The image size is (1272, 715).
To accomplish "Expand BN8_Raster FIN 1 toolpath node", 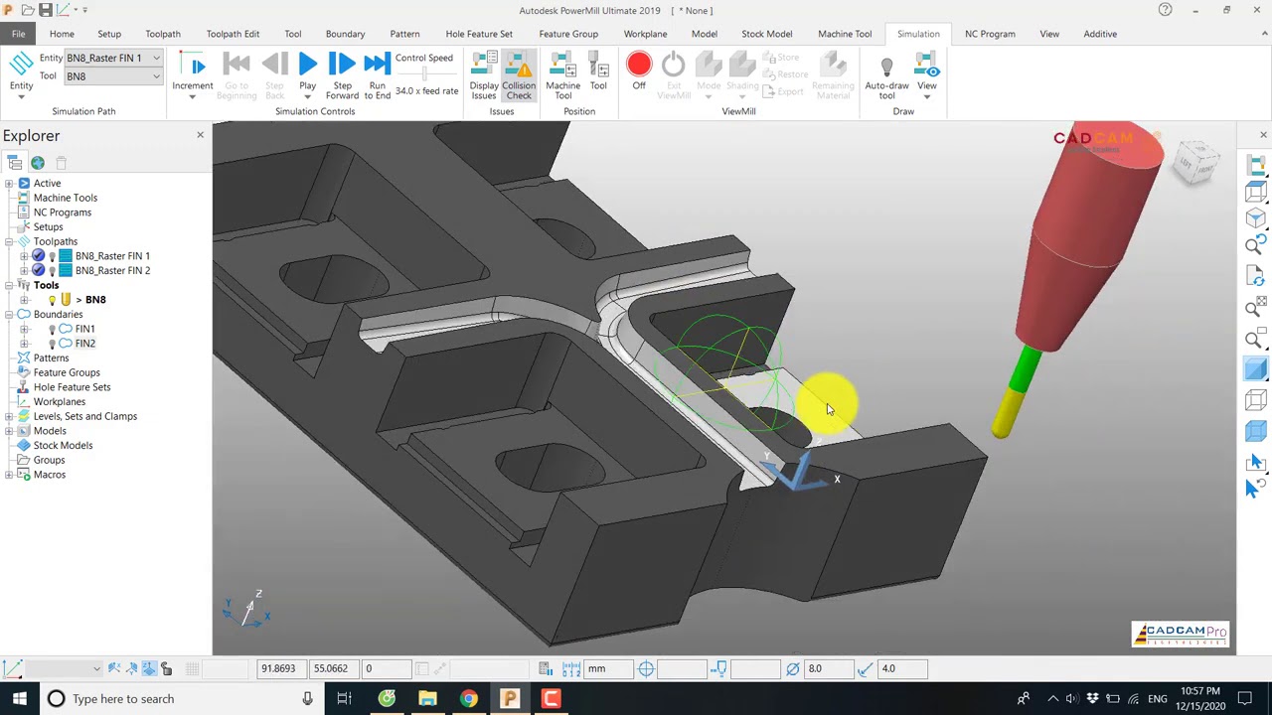I will point(24,256).
